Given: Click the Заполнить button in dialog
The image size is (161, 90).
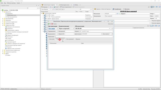Looking at the screenshot, I should point(111,24).
